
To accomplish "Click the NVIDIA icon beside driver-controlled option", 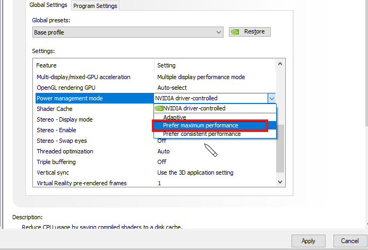I will (x=159, y=108).
